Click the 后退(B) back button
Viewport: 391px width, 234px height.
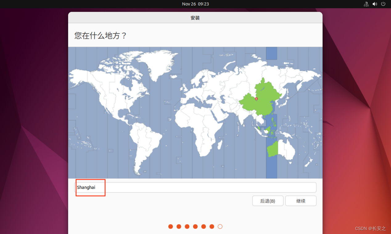pos(268,201)
